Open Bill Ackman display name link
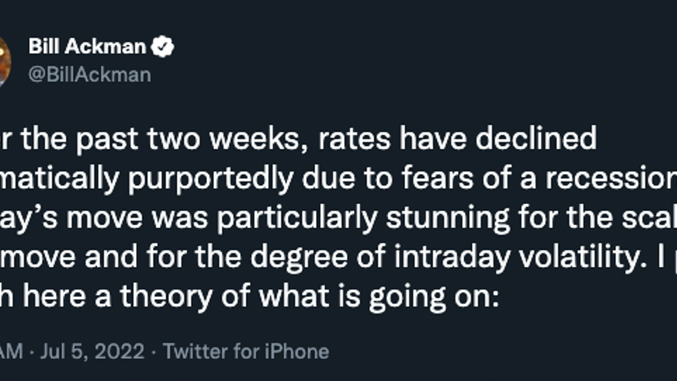This screenshot has height=381, width=677. 87,47
